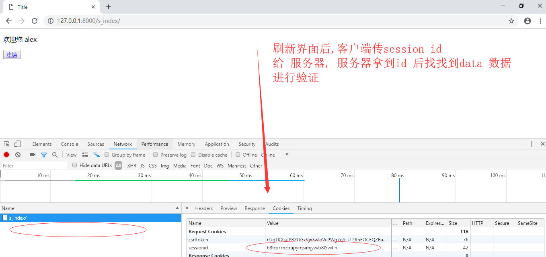The width and height of the screenshot is (546, 257).
Task: Select the csrftoken cookie row
Action: (x=365, y=240)
